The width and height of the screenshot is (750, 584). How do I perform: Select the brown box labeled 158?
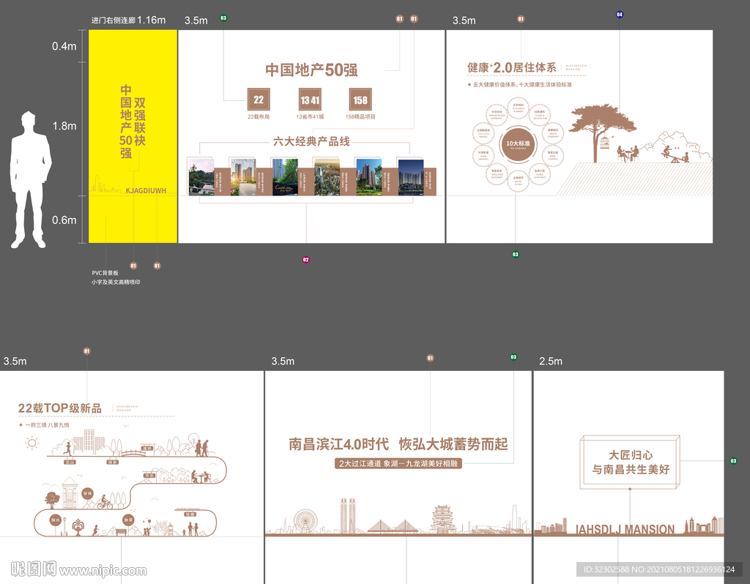tap(360, 100)
